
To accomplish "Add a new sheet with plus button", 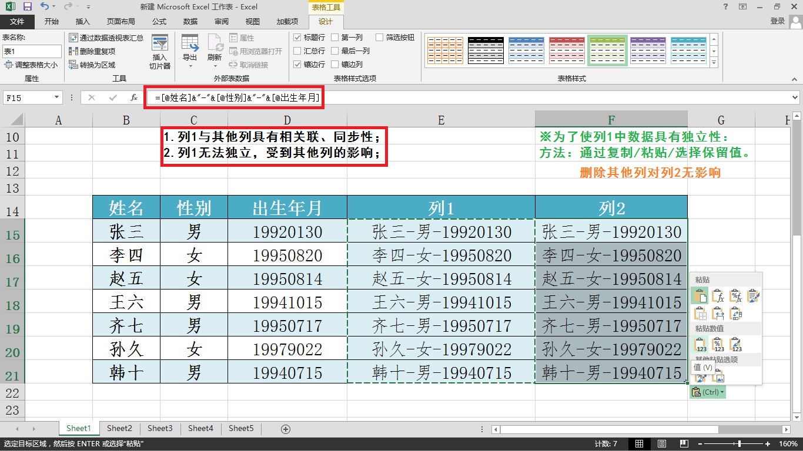I will [286, 429].
